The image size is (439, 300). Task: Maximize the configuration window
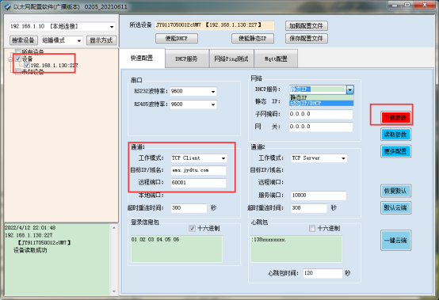click(x=407, y=5)
